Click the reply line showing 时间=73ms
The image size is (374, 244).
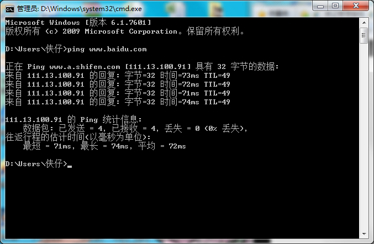(x=118, y=76)
